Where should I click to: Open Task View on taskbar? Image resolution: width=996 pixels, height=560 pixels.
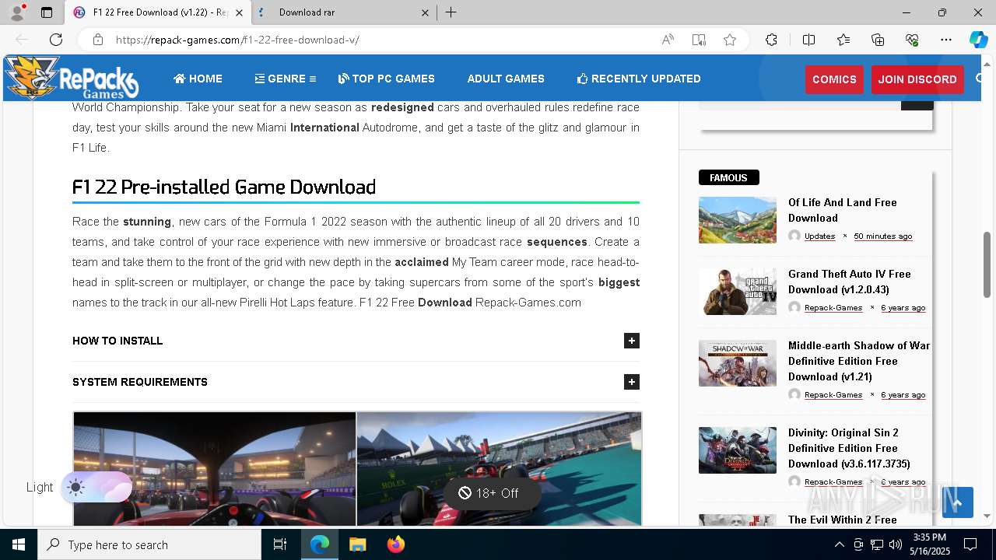click(x=280, y=544)
